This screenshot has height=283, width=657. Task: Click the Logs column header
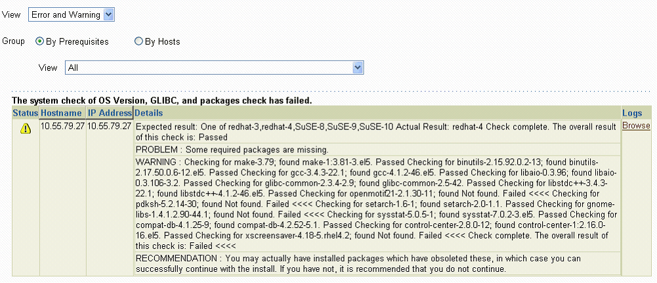[631, 113]
